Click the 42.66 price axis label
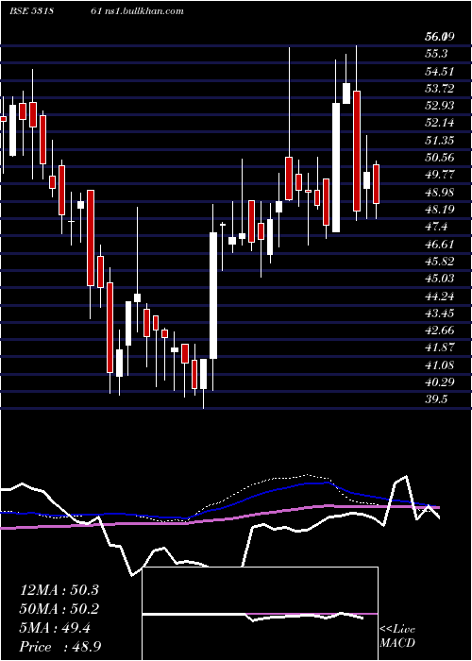 click(x=439, y=330)
